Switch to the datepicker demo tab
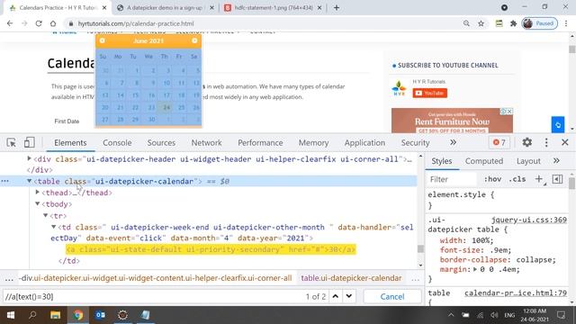 (165, 8)
